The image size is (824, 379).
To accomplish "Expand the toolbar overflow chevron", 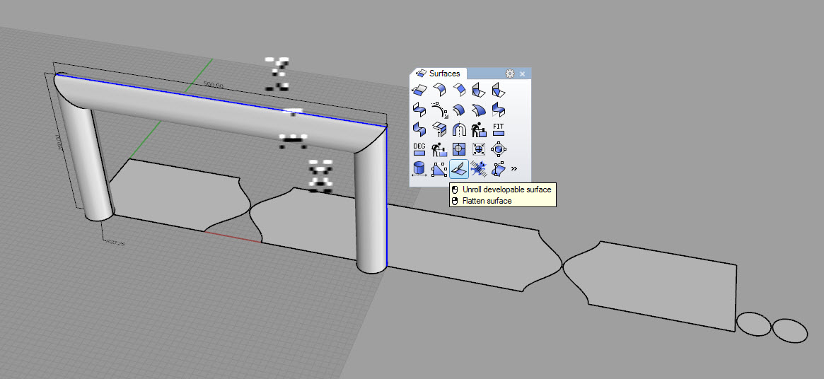I will (x=514, y=169).
